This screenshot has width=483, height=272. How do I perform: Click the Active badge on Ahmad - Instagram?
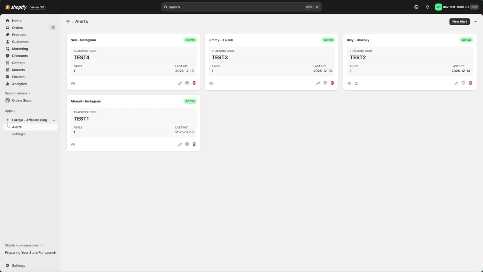[190, 101]
